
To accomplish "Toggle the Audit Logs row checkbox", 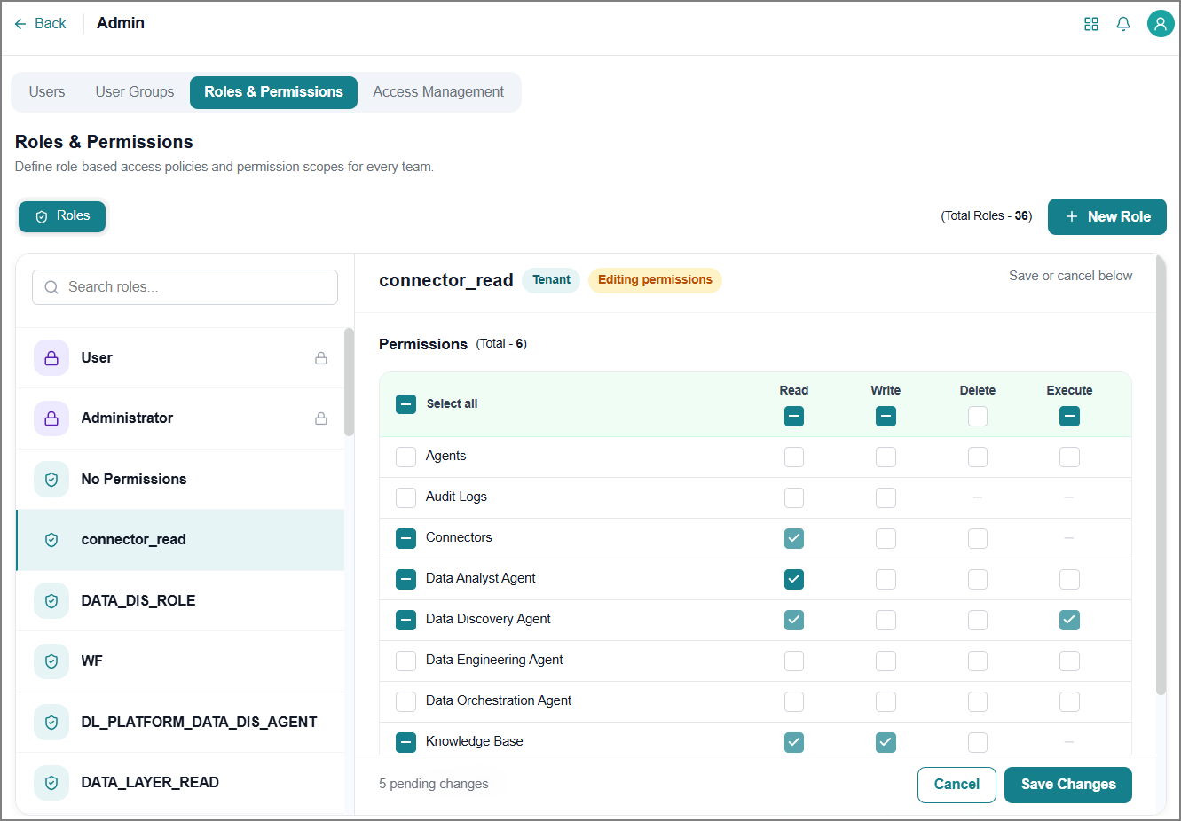I will click(x=405, y=497).
